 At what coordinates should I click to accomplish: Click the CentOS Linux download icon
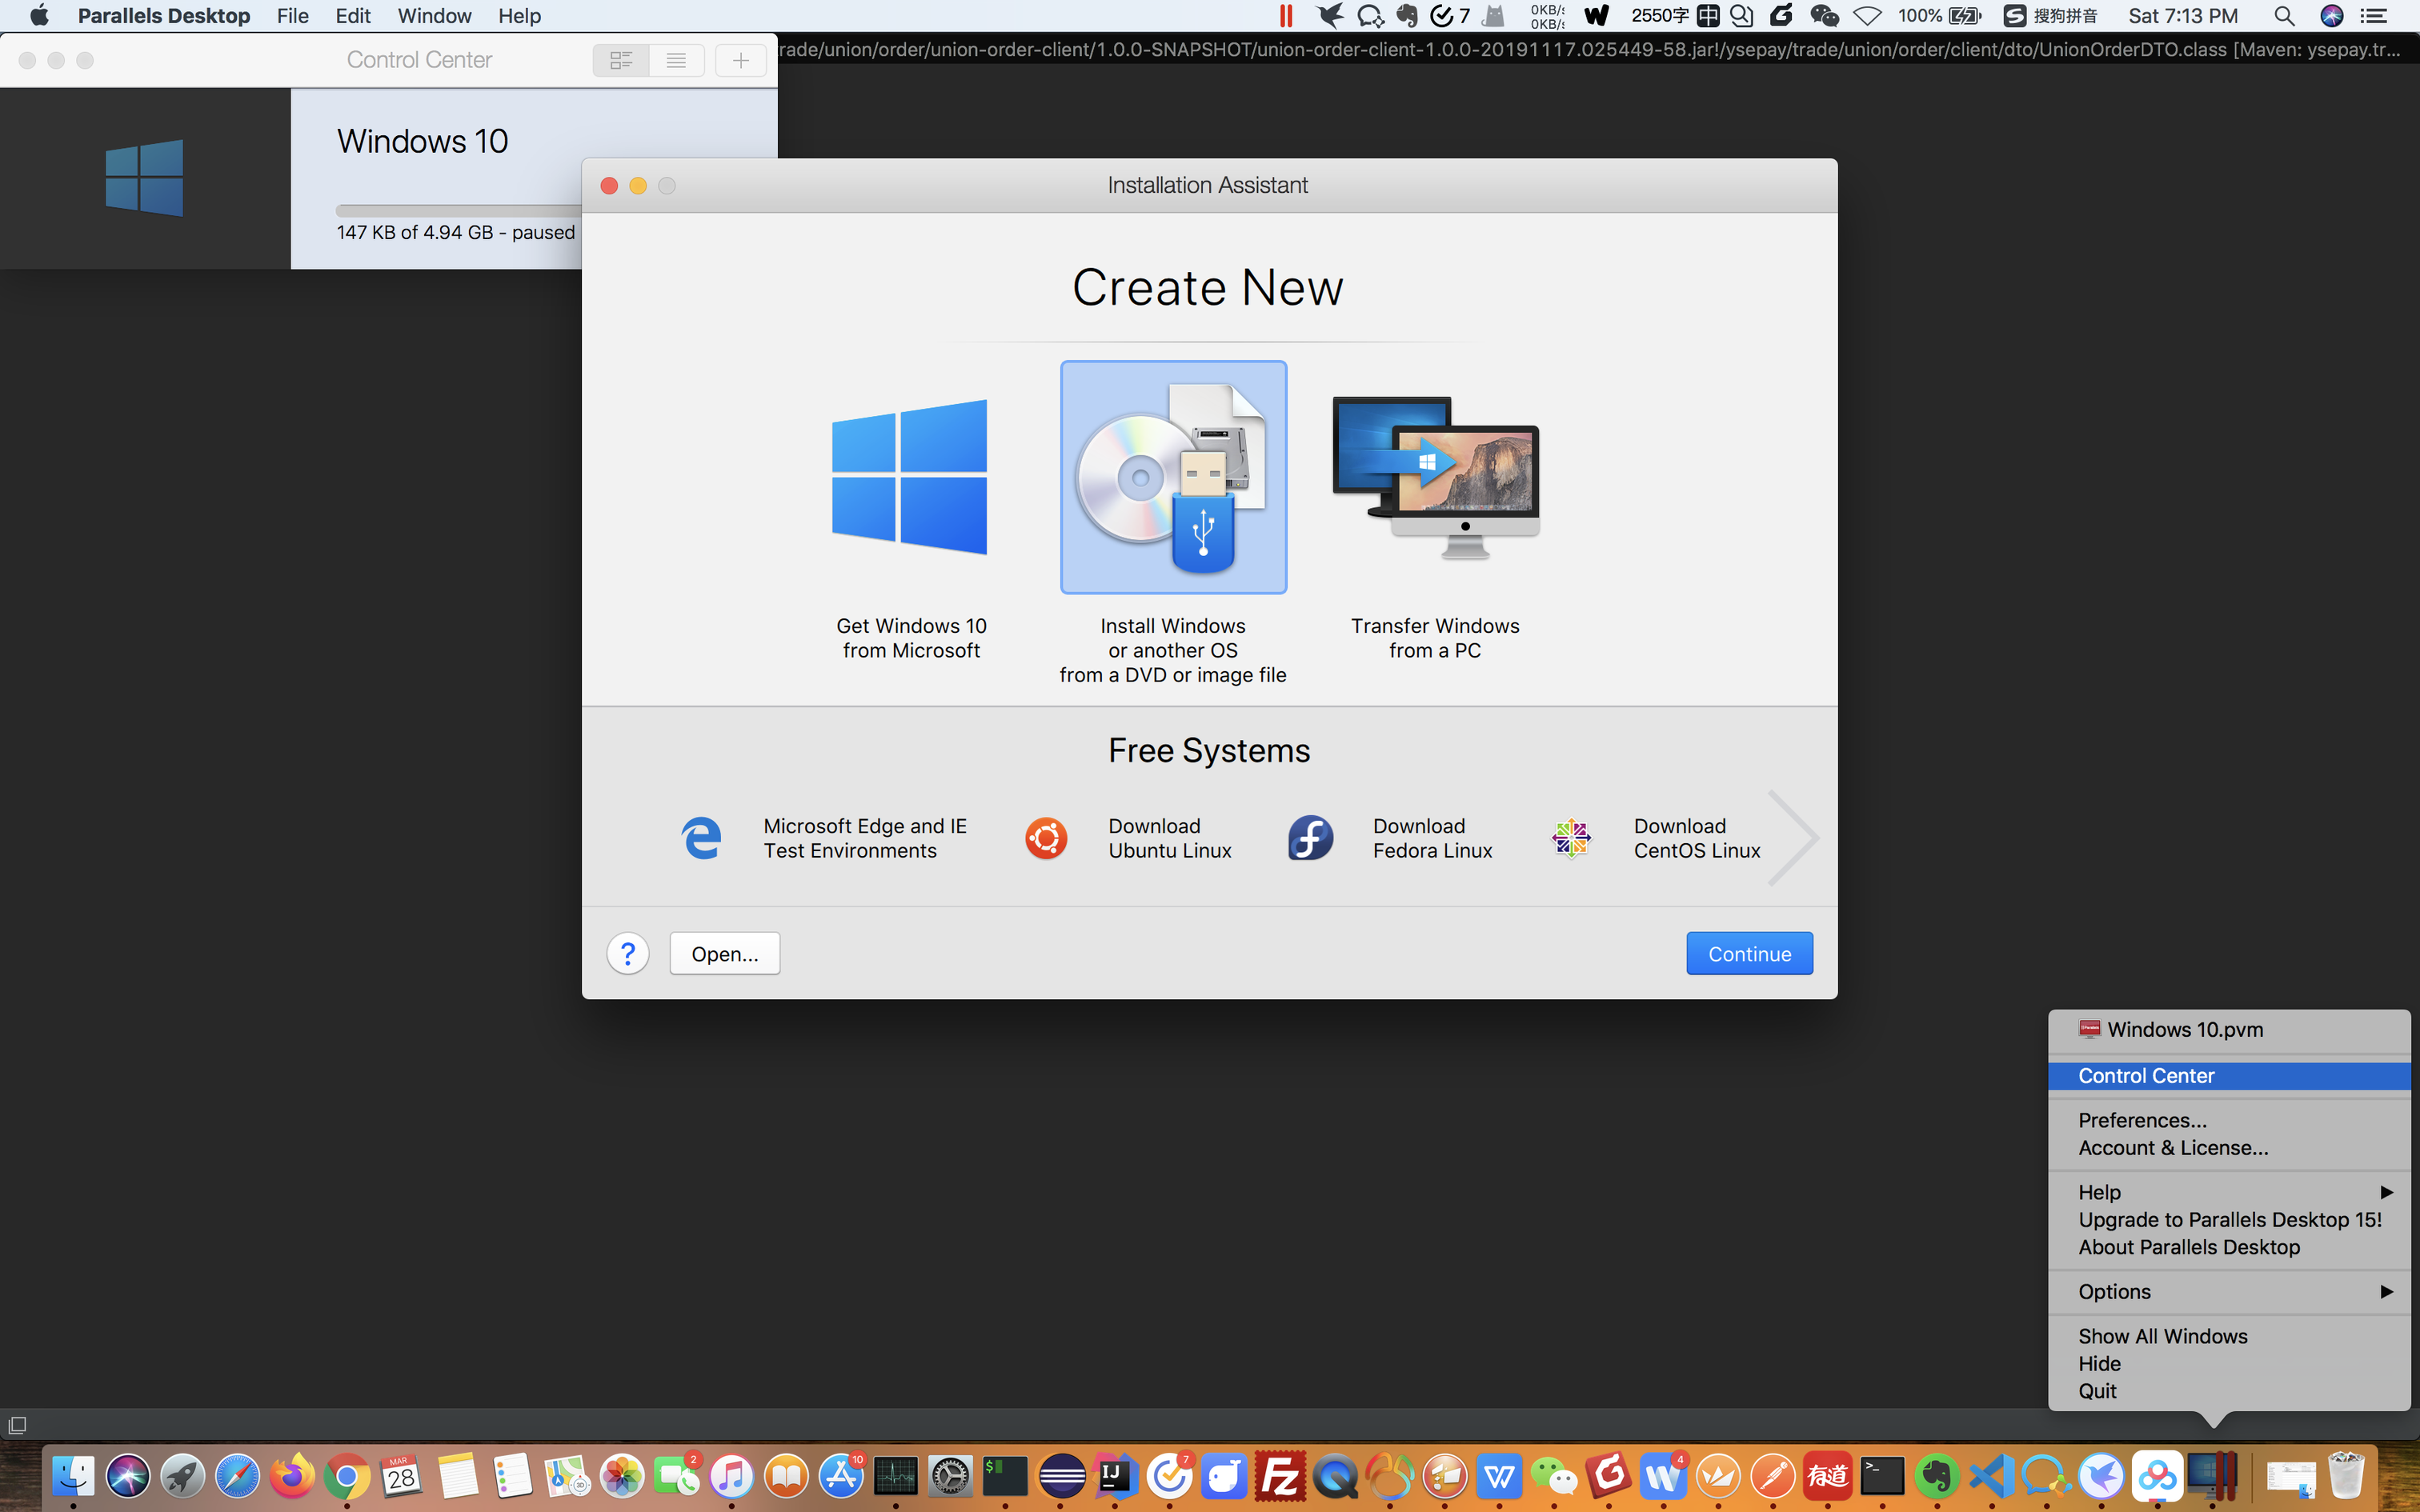pyautogui.click(x=1571, y=838)
